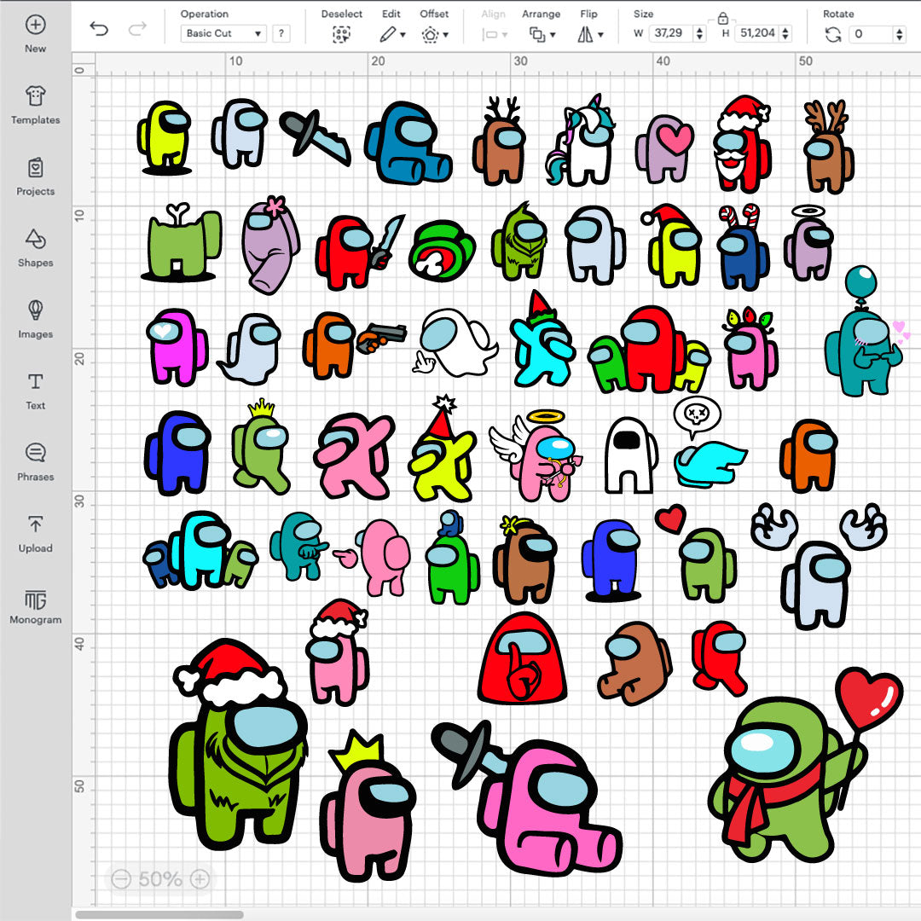Click the width input field
The height and width of the screenshot is (921, 921).
671,33
